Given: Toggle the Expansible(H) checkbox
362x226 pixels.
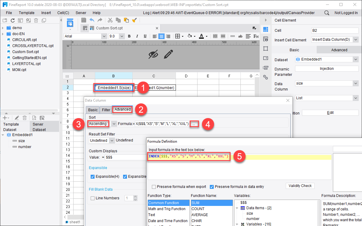Looking at the screenshot, I should pos(93,177).
